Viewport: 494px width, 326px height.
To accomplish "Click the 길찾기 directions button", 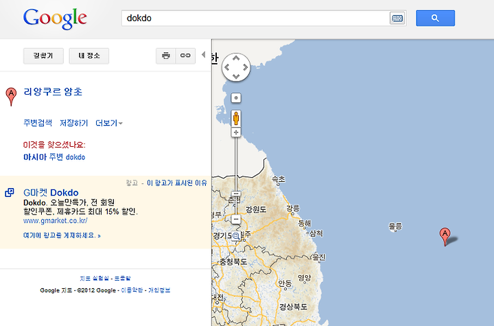I will (x=43, y=56).
